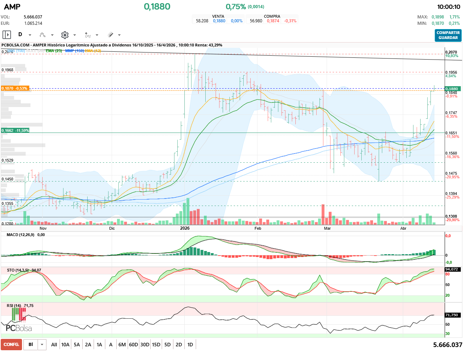Select the drawing pencil tool icon

pyautogui.click(x=110, y=35)
